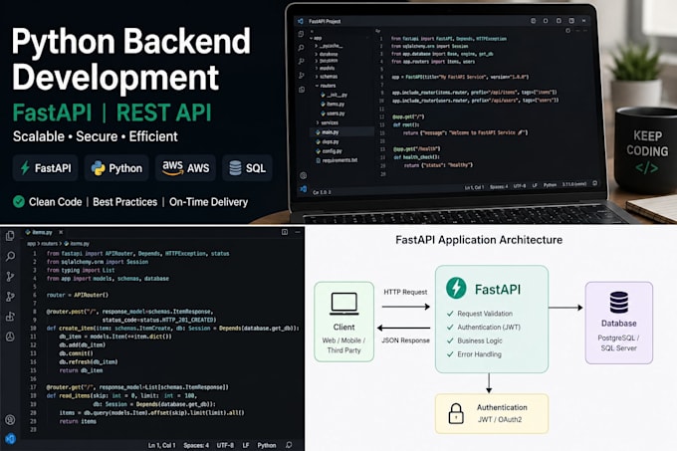This screenshot has height=451, width=677.
Task: Click Error Handling item in FastAPI box
Action: pos(479,353)
